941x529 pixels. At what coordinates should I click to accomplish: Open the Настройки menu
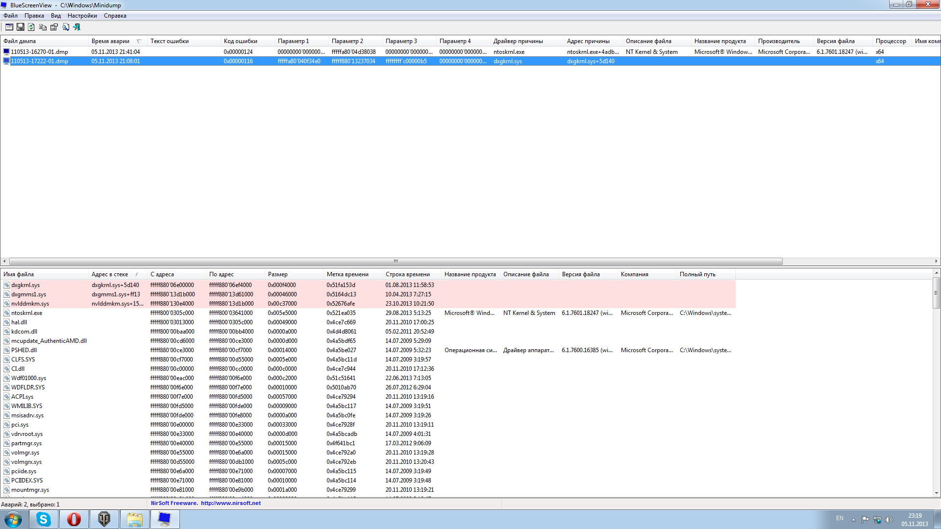82,16
